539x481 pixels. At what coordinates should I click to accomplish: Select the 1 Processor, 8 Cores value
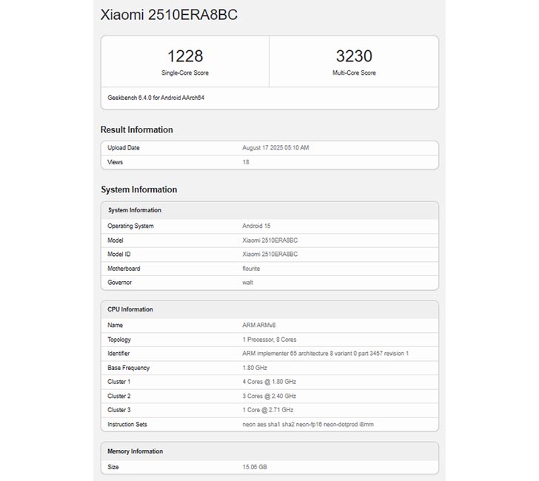269,340
